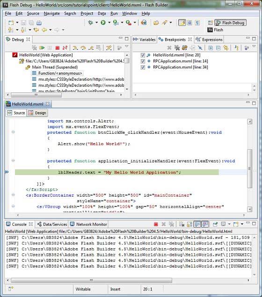Open the Data/Services tab

pyautogui.click(x=52, y=224)
